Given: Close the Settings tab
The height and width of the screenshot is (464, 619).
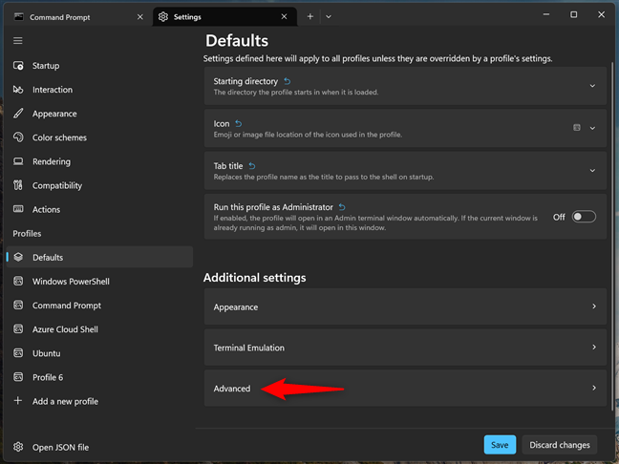Looking at the screenshot, I should point(285,16).
